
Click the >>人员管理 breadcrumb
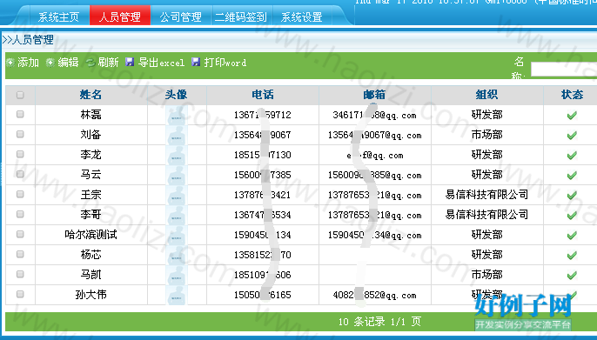pyautogui.click(x=28, y=40)
